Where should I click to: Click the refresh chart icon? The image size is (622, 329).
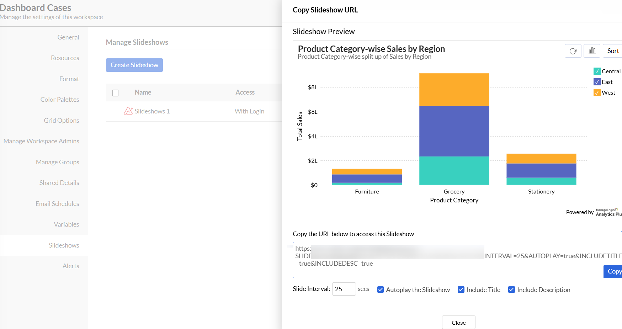573,51
